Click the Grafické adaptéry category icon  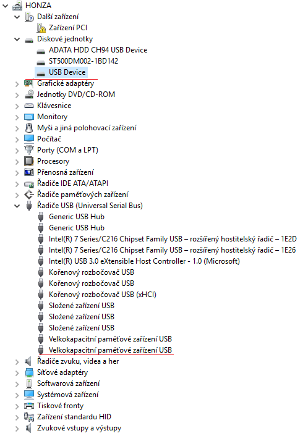[x=29, y=83]
